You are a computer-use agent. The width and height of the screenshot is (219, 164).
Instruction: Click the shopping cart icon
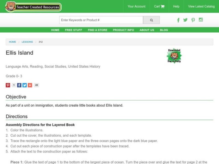pos(163,6)
